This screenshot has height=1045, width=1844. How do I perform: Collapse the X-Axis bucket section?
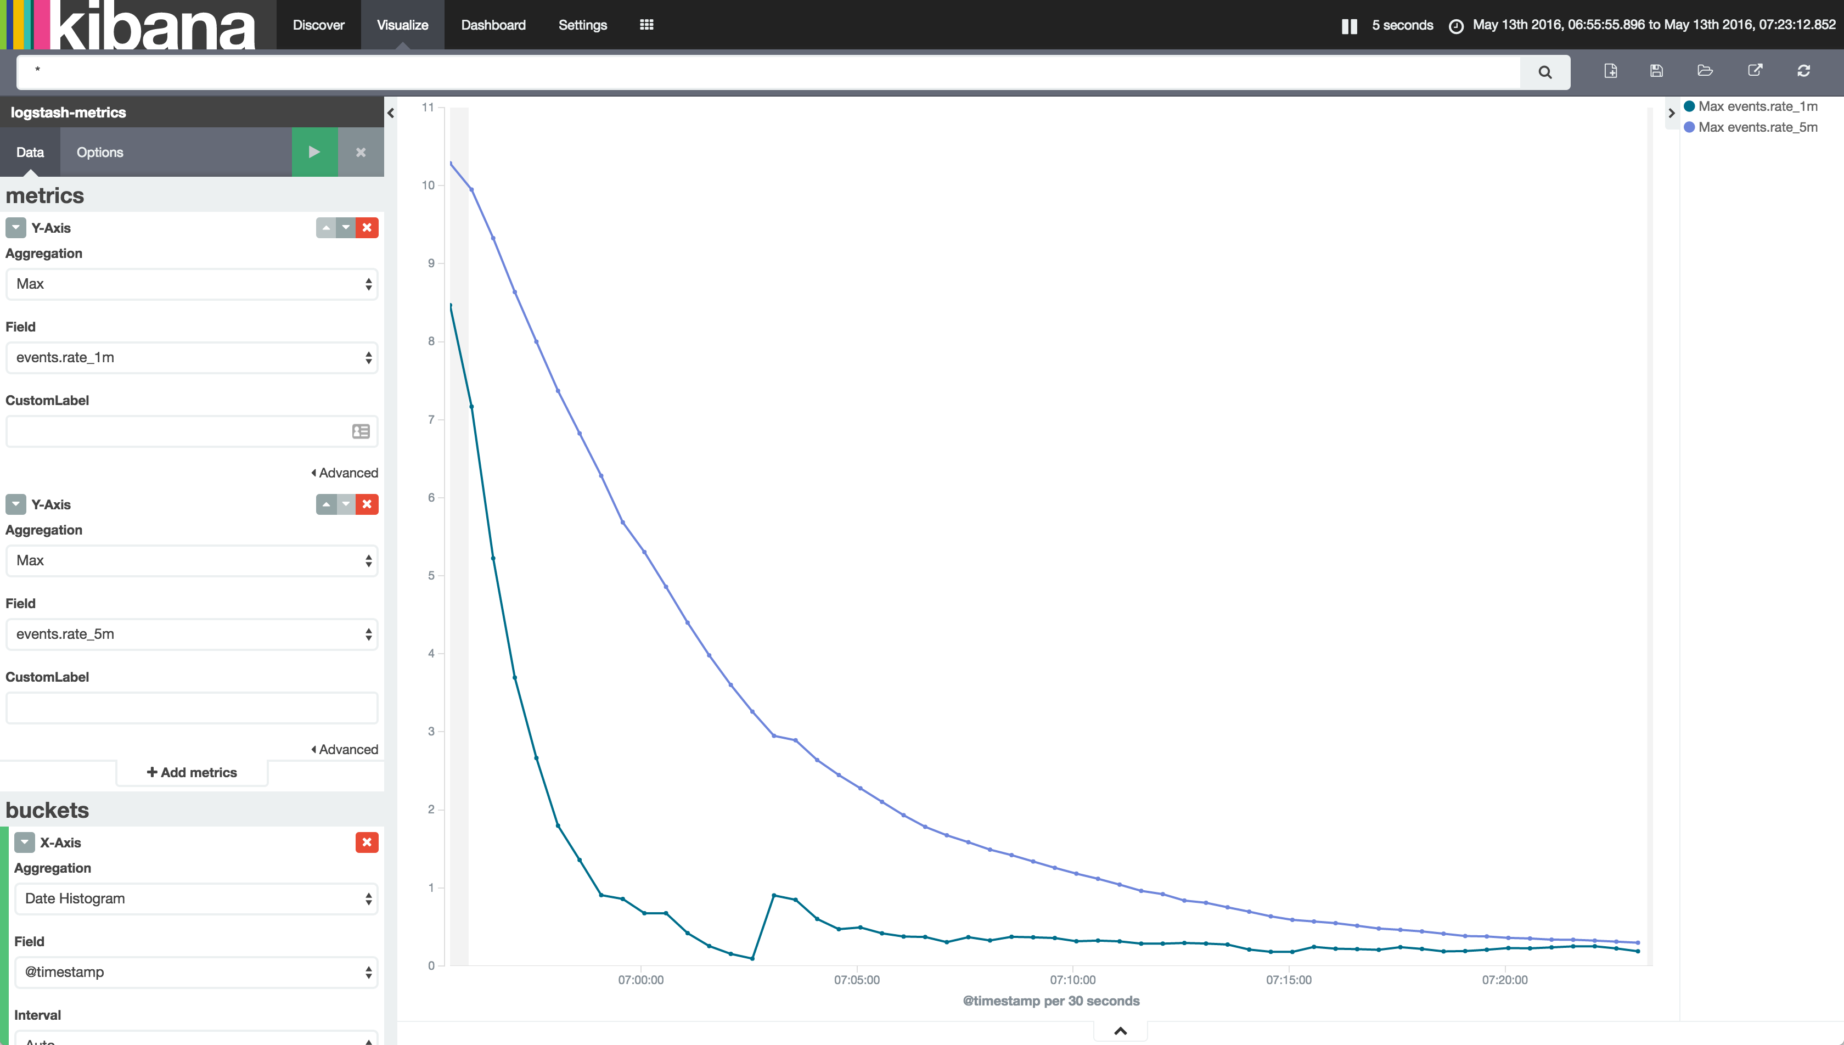(x=24, y=842)
